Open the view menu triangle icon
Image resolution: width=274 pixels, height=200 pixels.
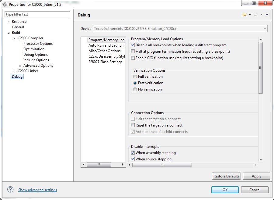[x=267, y=15]
